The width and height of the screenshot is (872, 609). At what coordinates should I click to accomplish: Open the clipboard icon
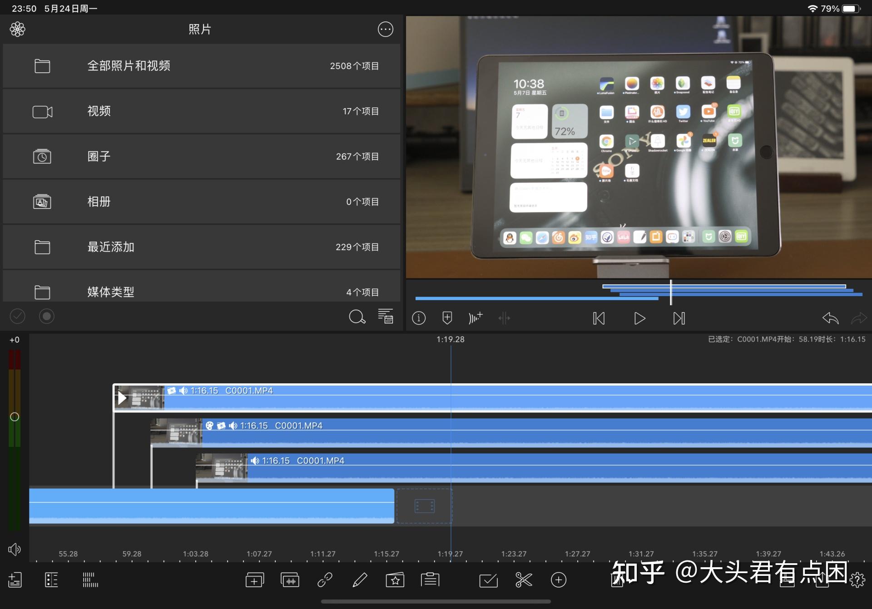click(x=430, y=580)
